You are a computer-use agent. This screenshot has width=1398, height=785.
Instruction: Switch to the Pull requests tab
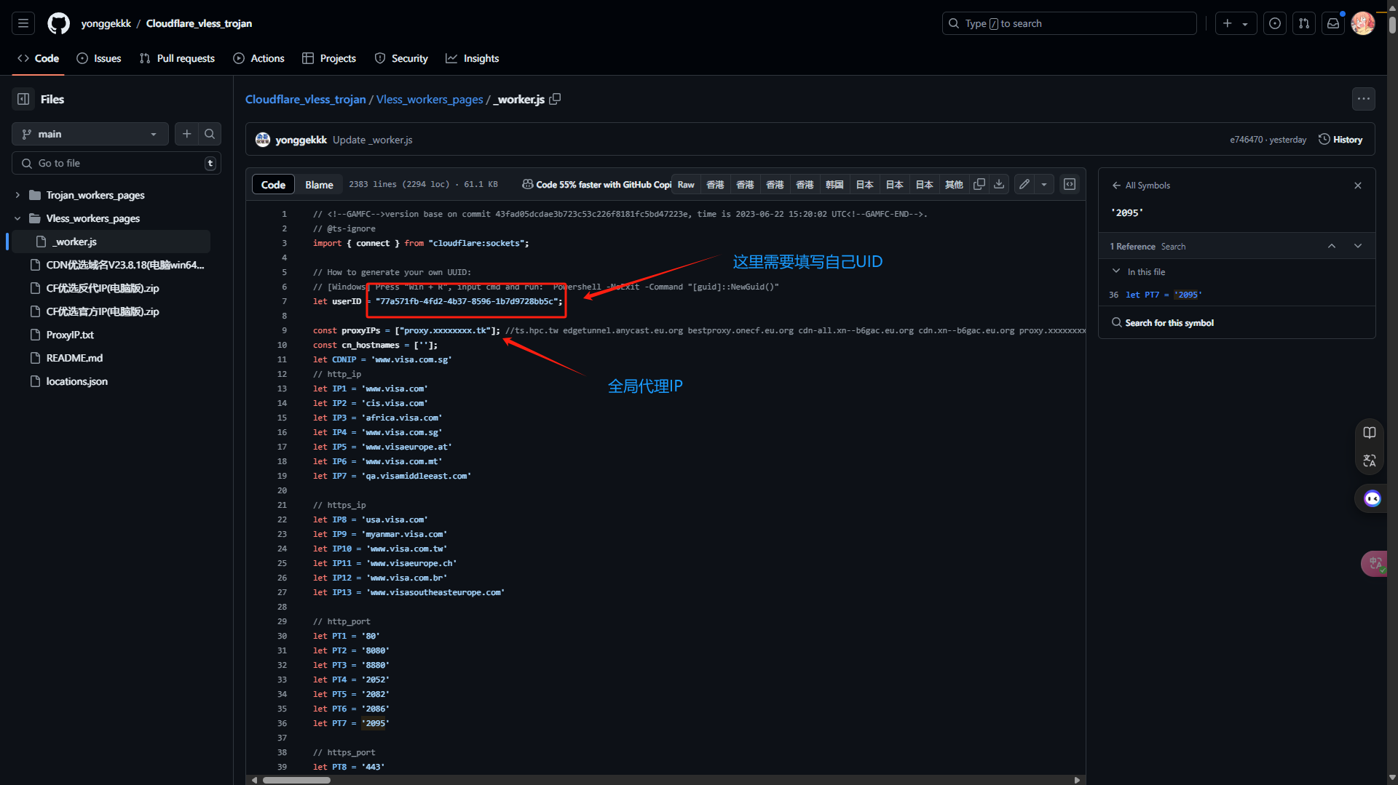[x=177, y=58]
